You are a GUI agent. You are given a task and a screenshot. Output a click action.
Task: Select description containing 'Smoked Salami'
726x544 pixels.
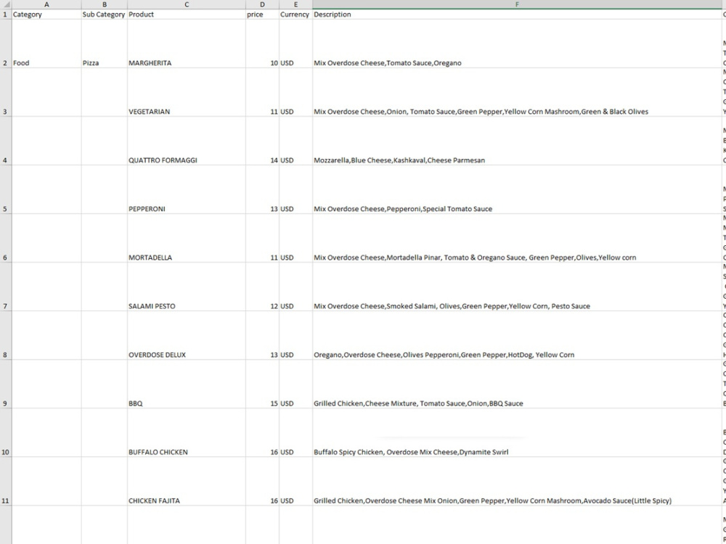coord(517,287)
